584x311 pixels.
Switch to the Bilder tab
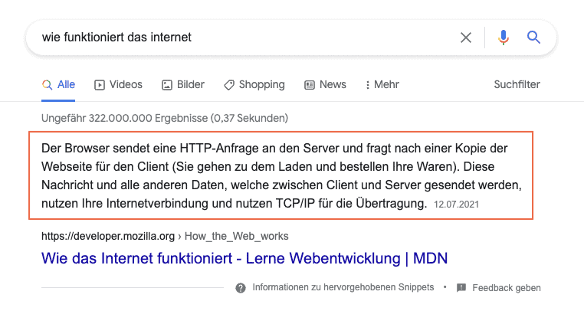point(183,85)
